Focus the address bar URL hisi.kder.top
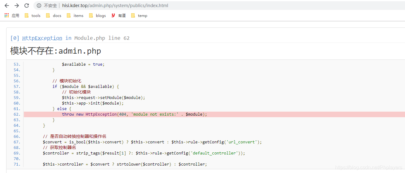This screenshot has width=405, height=173. (115, 6)
